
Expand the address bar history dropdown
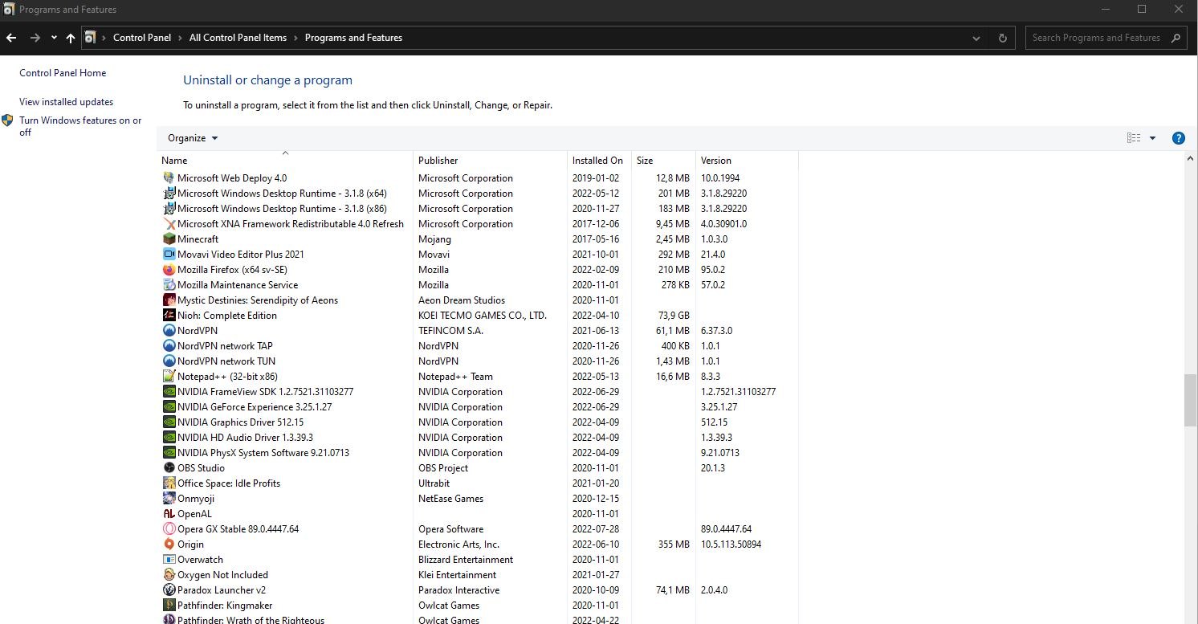pyautogui.click(x=976, y=38)
